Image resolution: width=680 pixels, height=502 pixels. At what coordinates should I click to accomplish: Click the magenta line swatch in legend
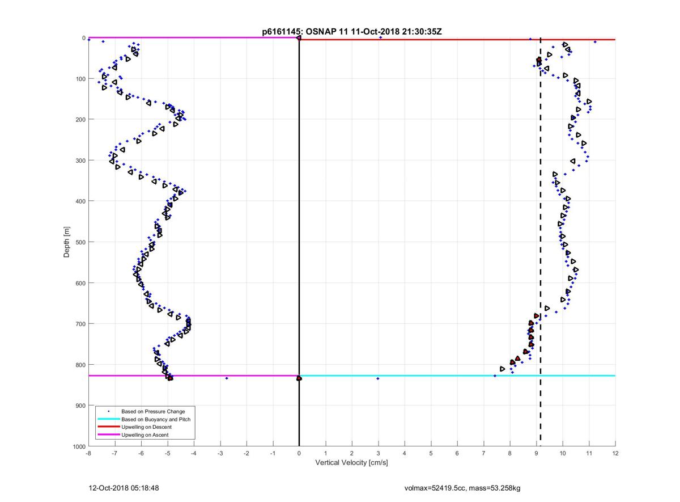[x=108, y=435]
